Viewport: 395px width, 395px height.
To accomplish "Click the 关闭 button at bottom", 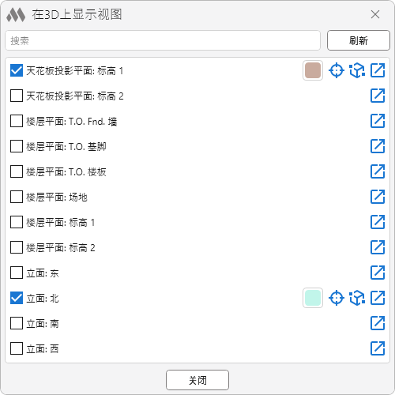I will (x=197, y=380).
